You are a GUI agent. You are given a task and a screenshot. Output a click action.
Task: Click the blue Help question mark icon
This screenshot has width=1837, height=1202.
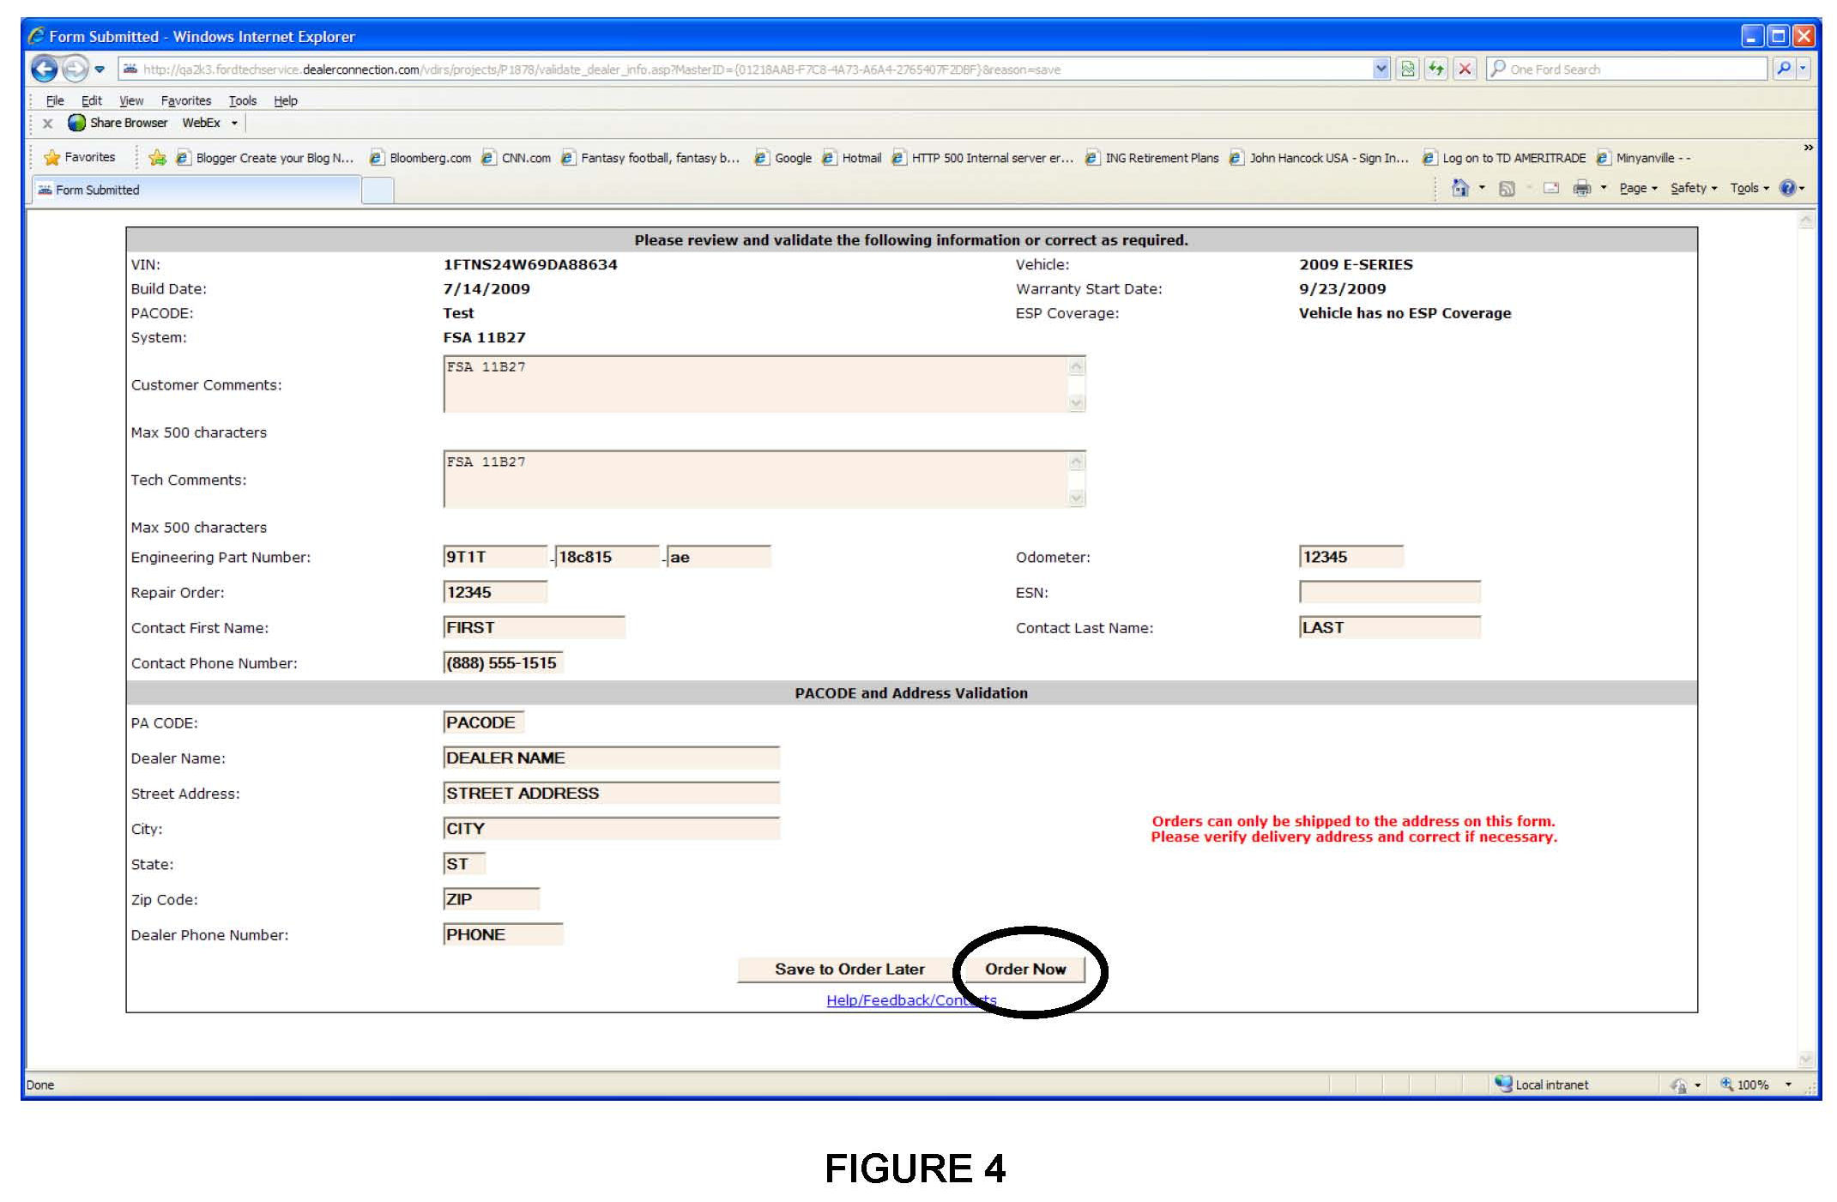point(1787,188)
